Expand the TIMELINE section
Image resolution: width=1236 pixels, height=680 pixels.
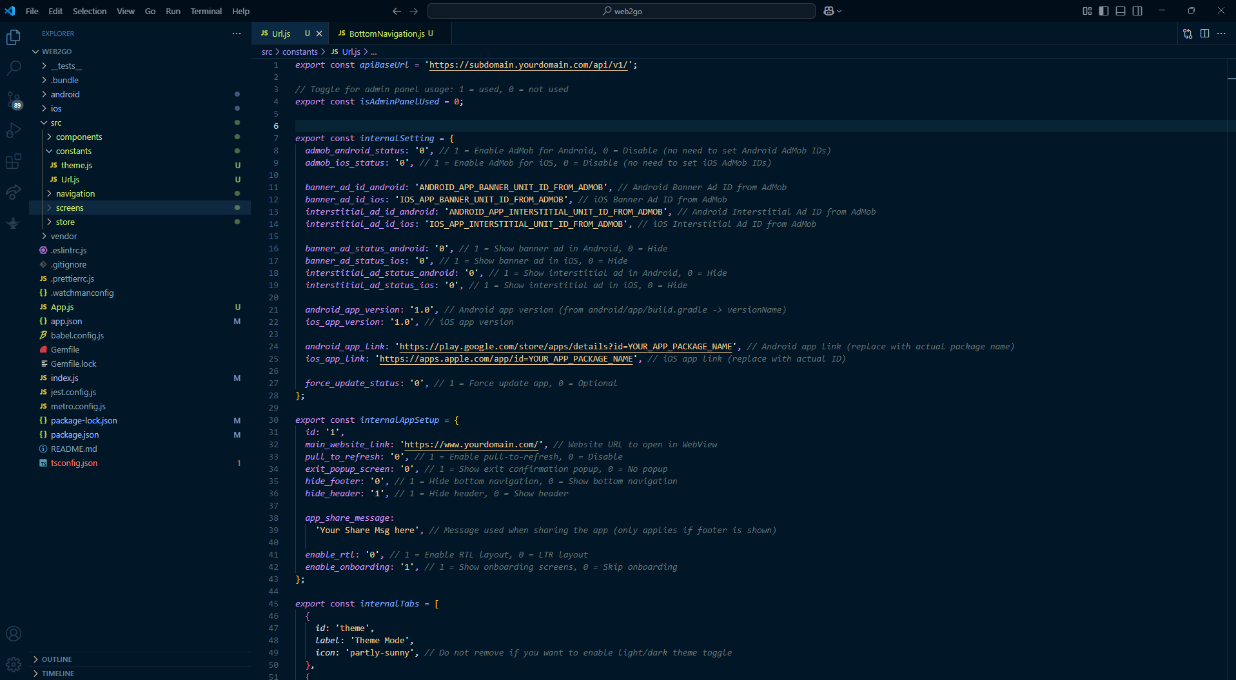click(x=57, y=674)
